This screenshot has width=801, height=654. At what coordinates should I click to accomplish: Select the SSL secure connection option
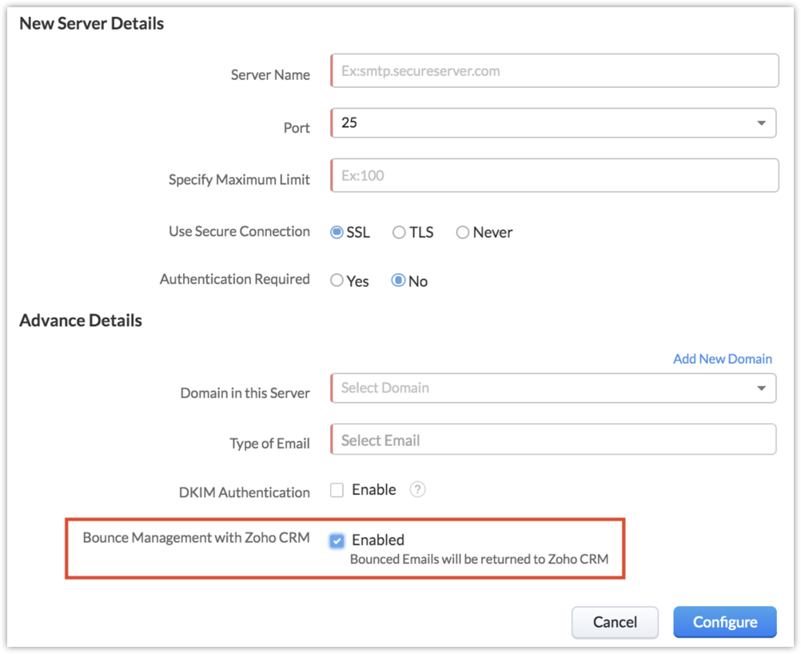point(337,233)
